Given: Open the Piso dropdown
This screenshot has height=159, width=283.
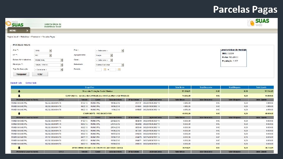Looking at the screenshot, I should click(x=110, y=51).
